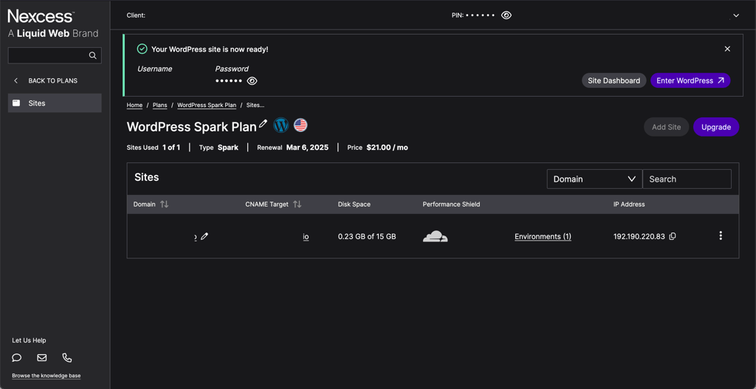Screen dimensions: 756x389
Task: Click the IP Address column header
Action: pyautogui.click(x=629, y=204)
